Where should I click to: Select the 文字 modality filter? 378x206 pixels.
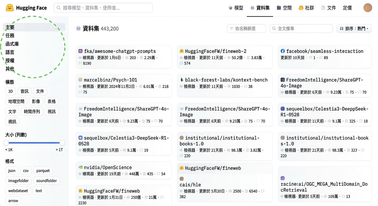[x=12, y=112]
